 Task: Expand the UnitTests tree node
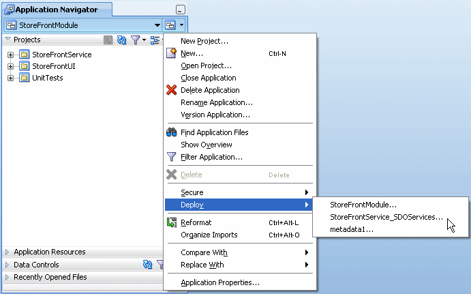click(10, 78)
